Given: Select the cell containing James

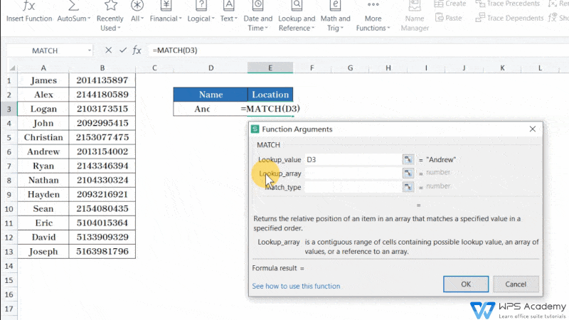Looking at the screenshot, I should click(x=43, y=80).
